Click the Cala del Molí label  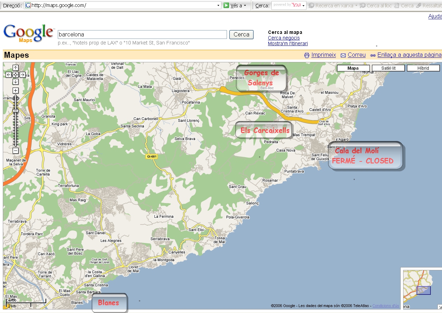click(366, 156)
